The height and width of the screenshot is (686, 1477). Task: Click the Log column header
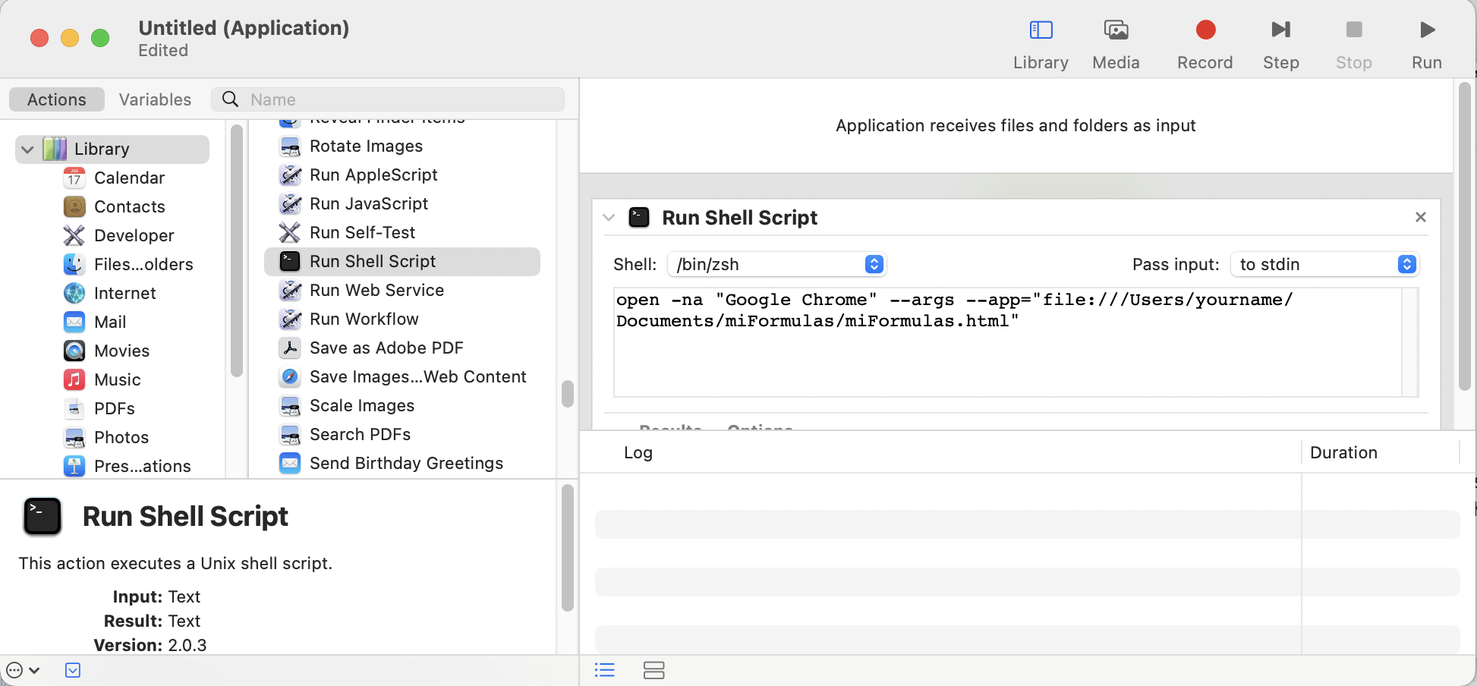[x=638, y=452]
